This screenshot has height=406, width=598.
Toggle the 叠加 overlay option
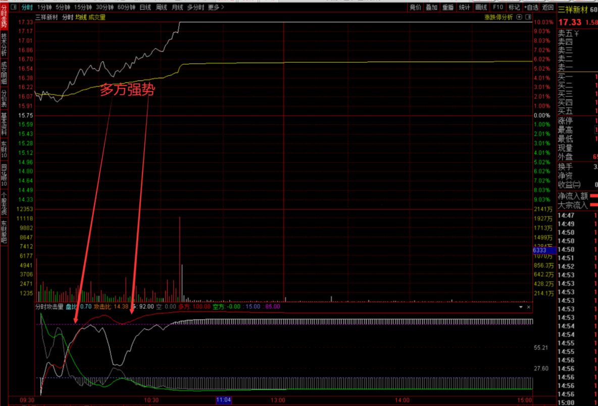pyautogui.click(x=431, y=7)
